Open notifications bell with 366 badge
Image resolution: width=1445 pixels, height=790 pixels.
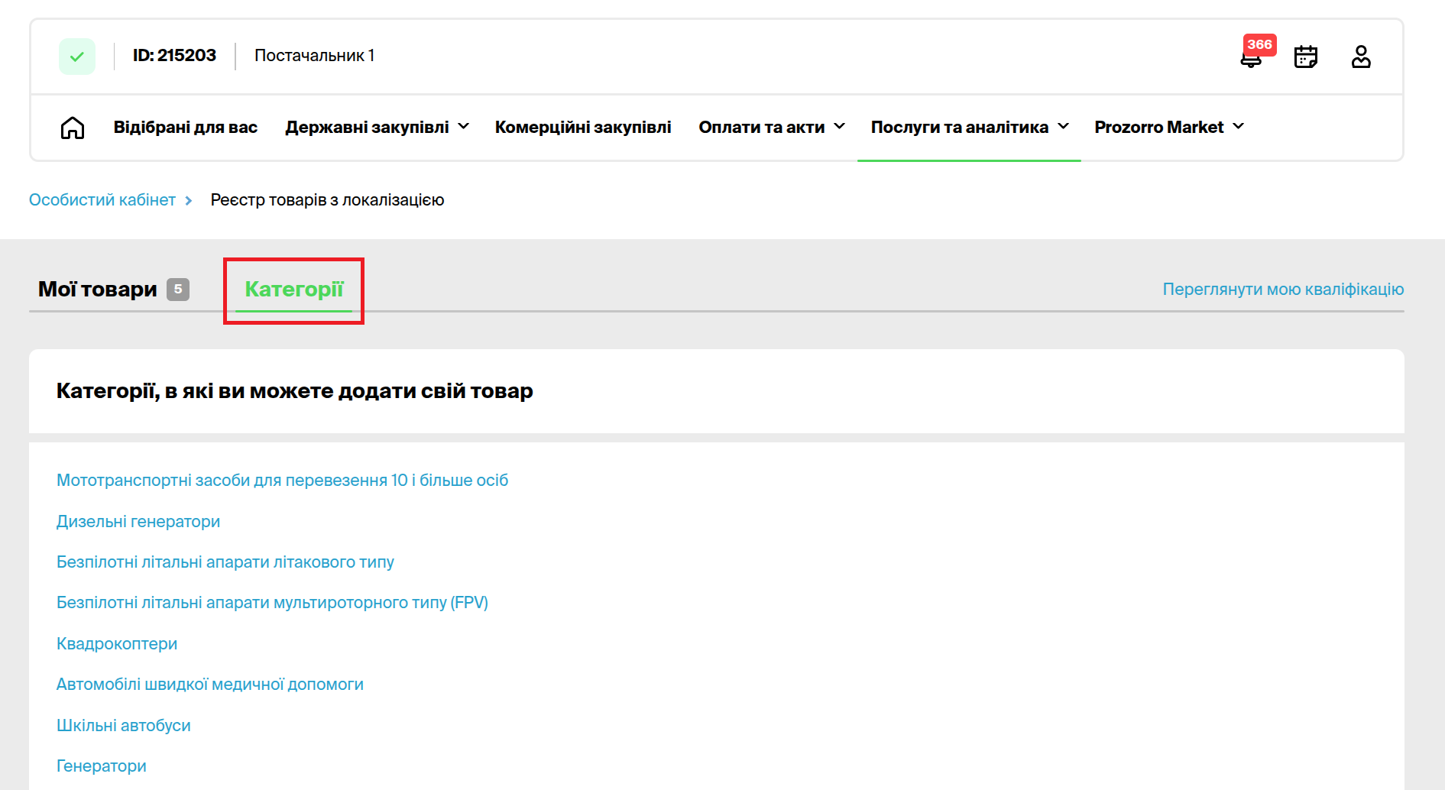click(x=1252, y=57)
